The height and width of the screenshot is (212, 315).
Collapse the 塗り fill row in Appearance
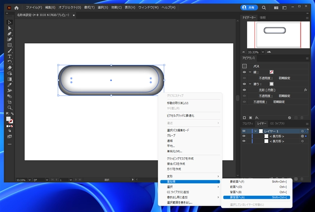[x=250, y=84]
